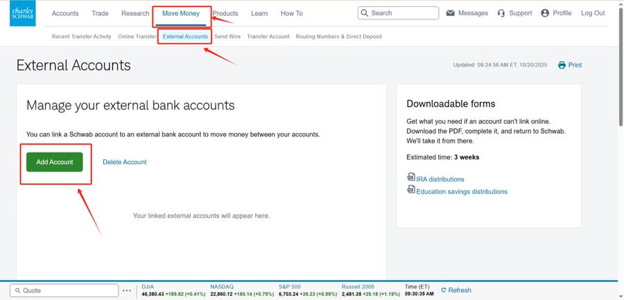Click the Estimated time 3 weeks text
Viewport: 624px width, 300px height.
pos(443,157)
